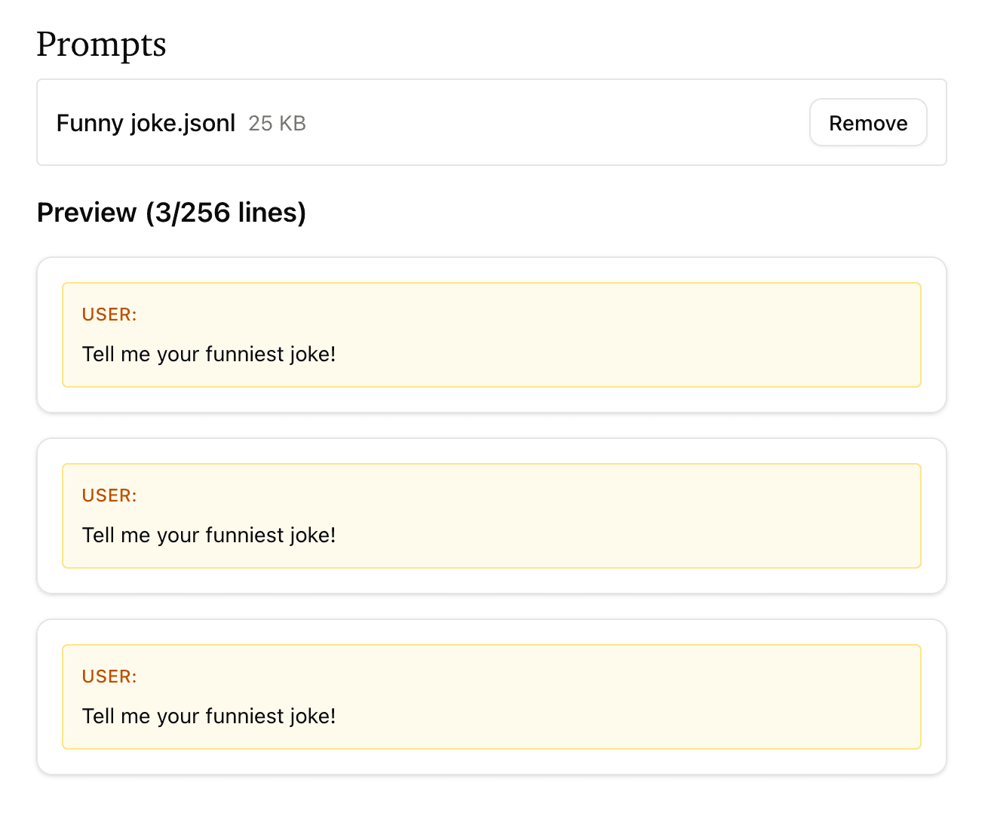Click the USER: label in third preview card
The width and height of the screenshot is (988, 813).
click(109, 676)
